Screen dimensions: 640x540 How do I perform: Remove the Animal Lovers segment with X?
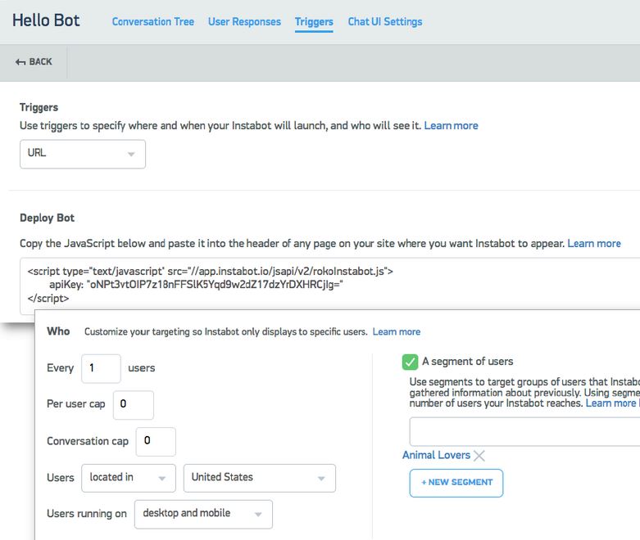pyautogui.click(x=479, y=456)
